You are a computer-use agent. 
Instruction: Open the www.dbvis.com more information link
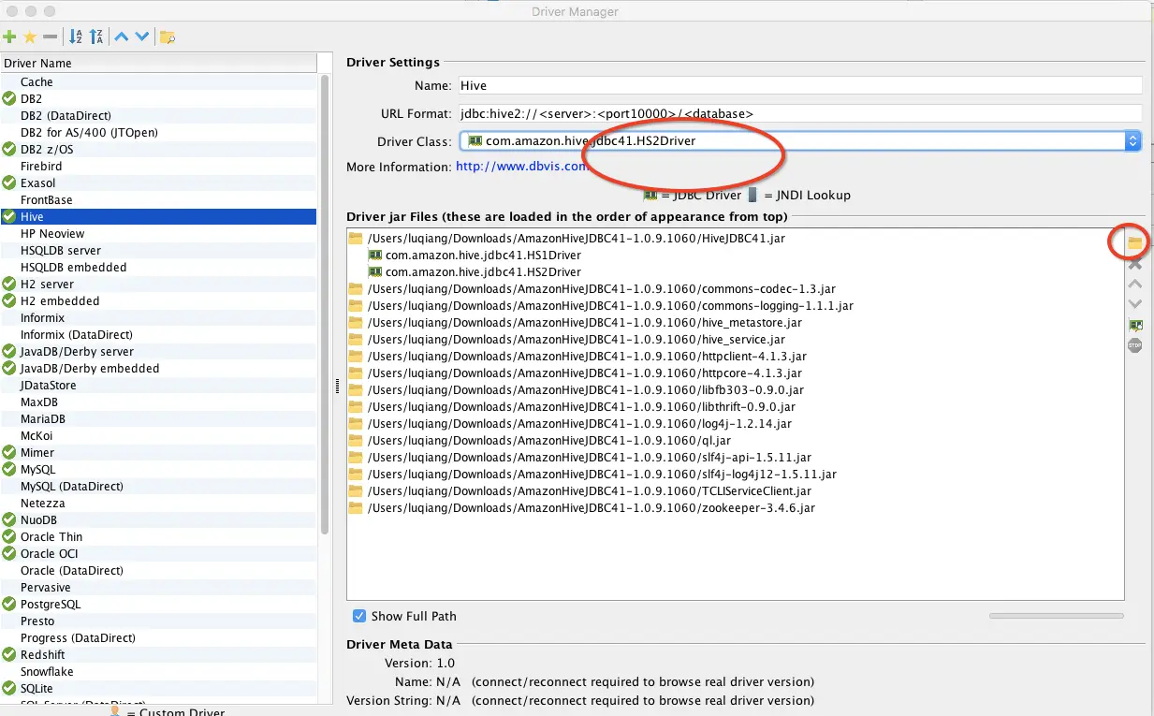click(520, 167)
